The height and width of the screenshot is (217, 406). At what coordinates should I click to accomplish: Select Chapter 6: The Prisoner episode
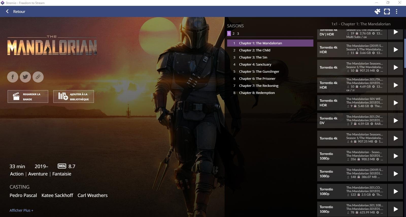270,78
